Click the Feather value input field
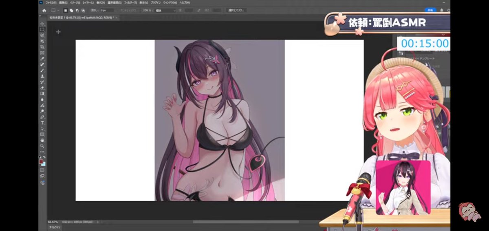This screenshot has width=489, height=231. pyautogui.click(x=107, y=11)
